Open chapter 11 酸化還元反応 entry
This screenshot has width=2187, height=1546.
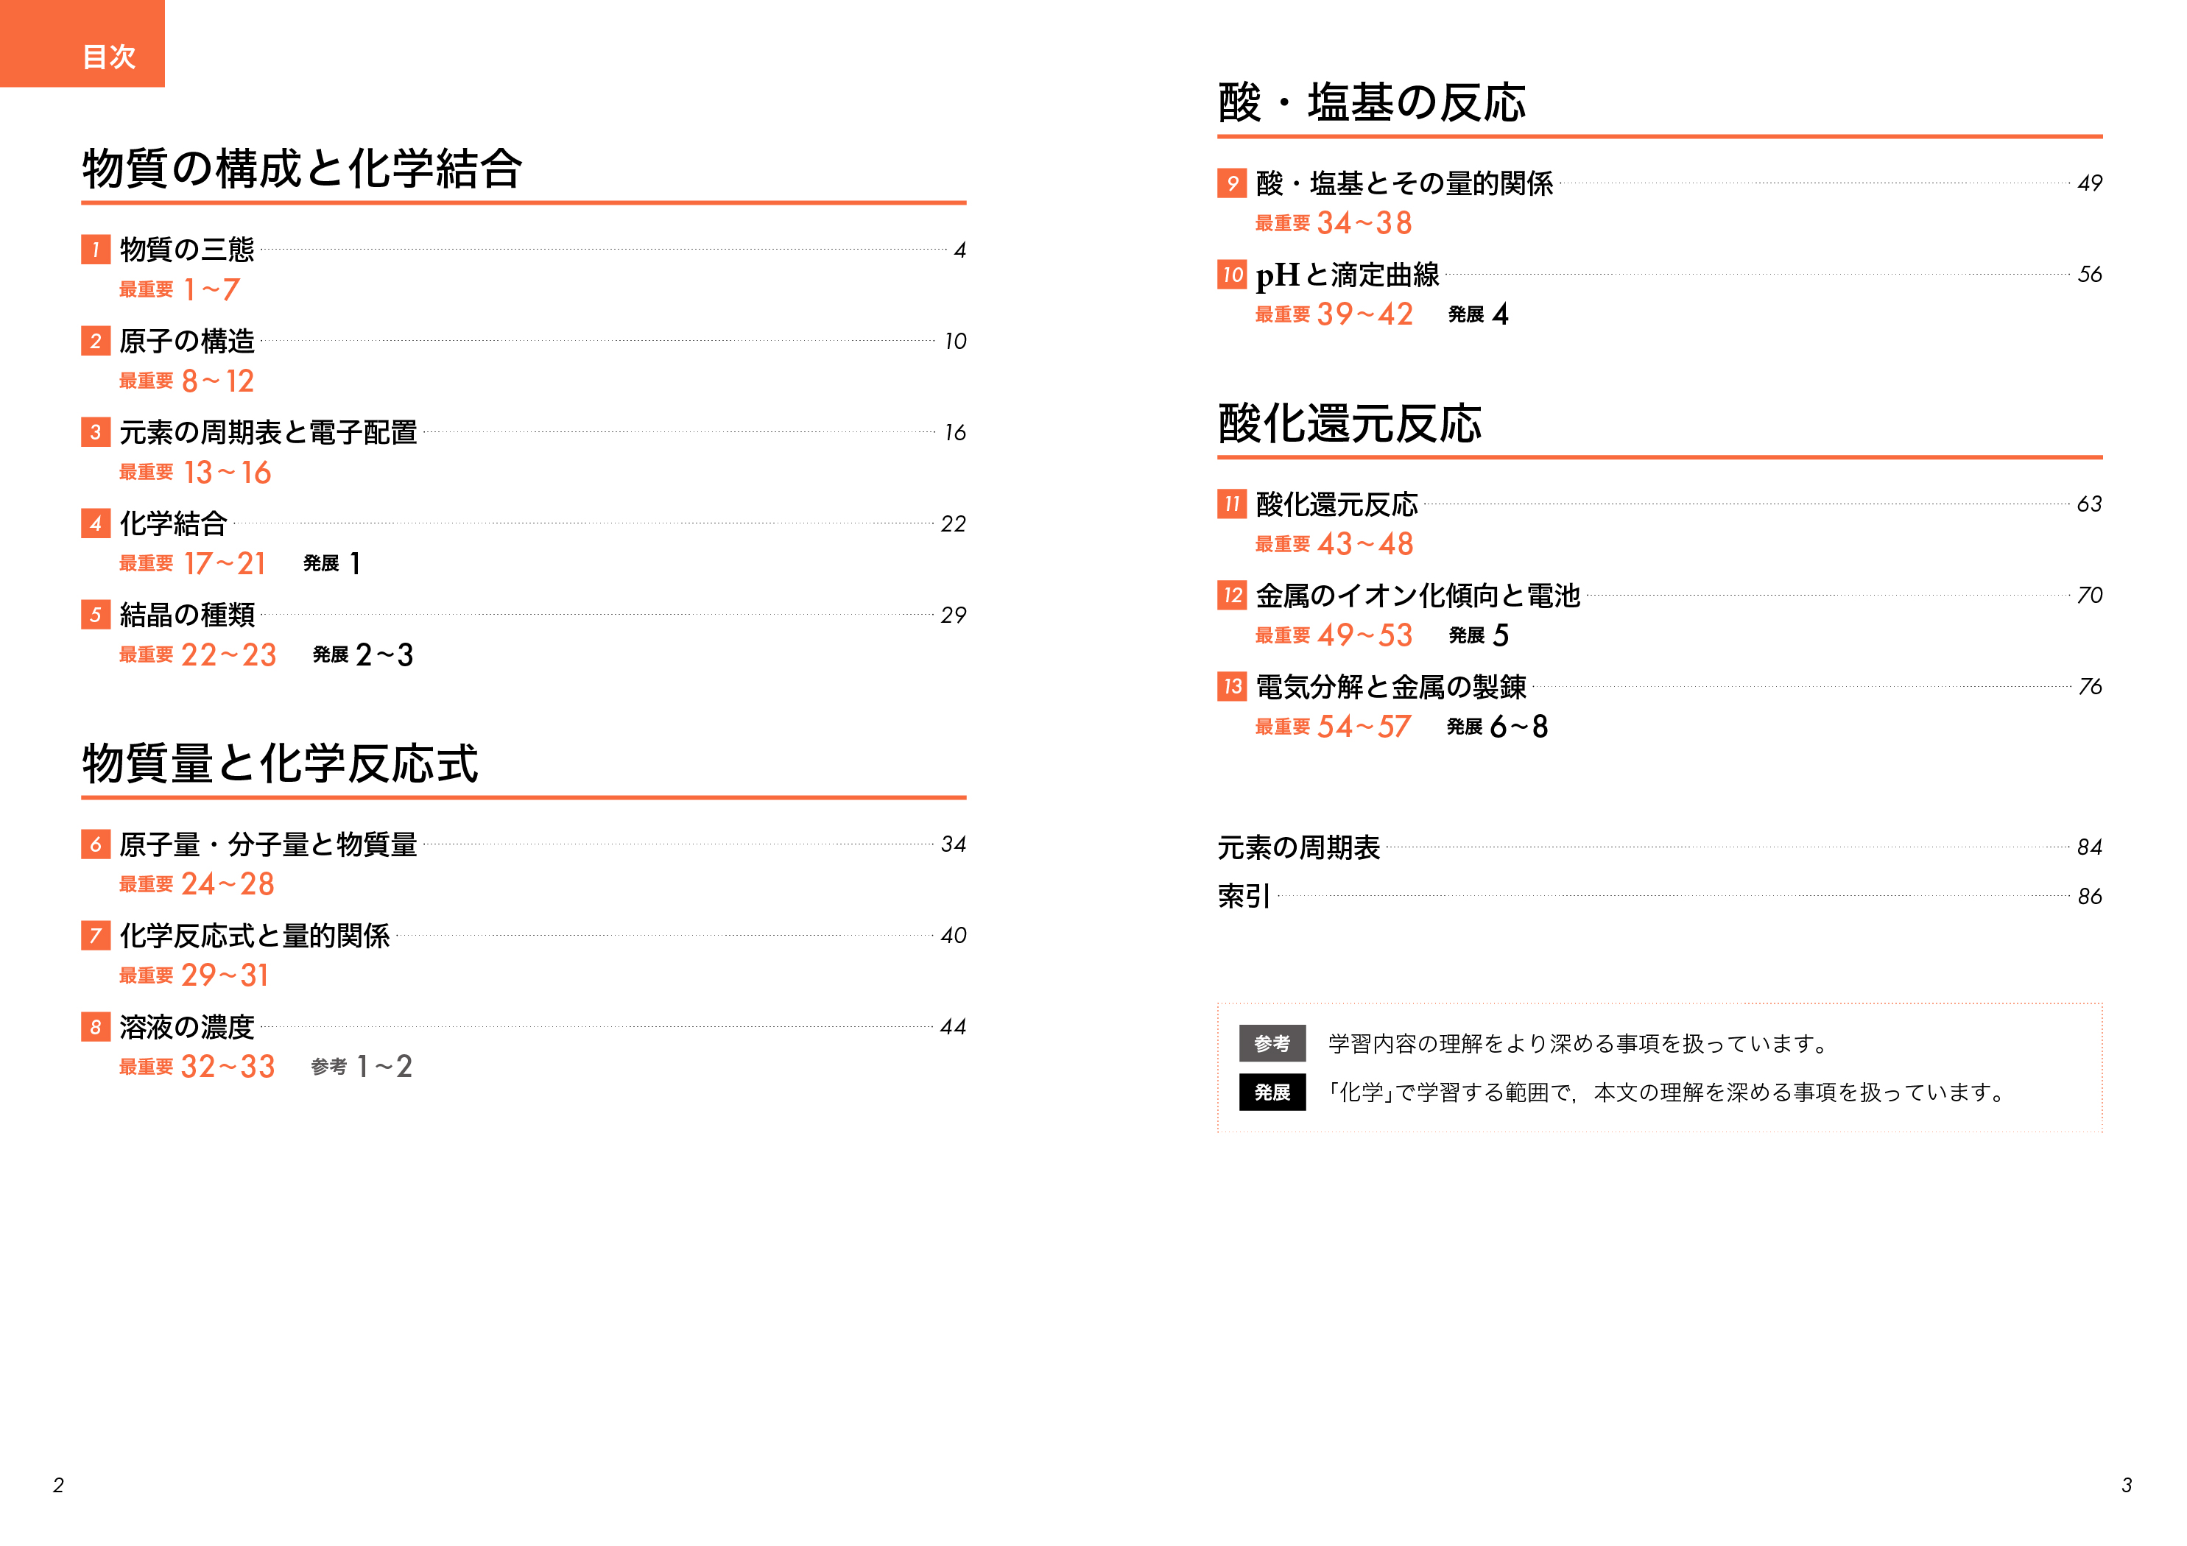coord(1336,504)
